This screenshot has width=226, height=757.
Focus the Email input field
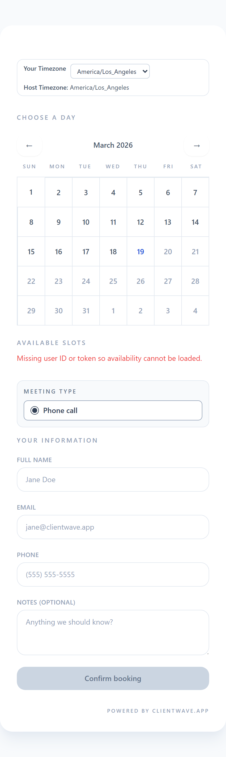click(113, 527)
